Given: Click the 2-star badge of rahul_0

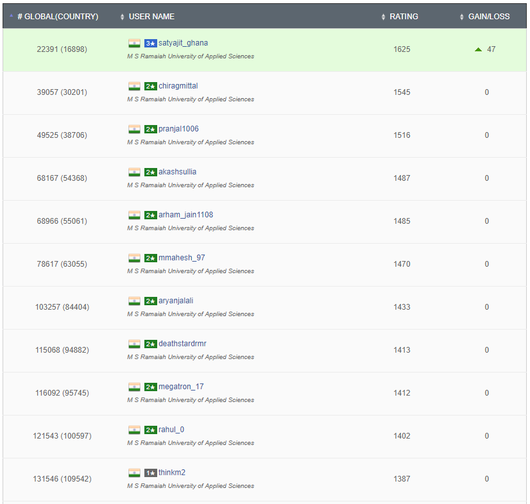Looking at the screenshot, I should (x=151, y=430).
